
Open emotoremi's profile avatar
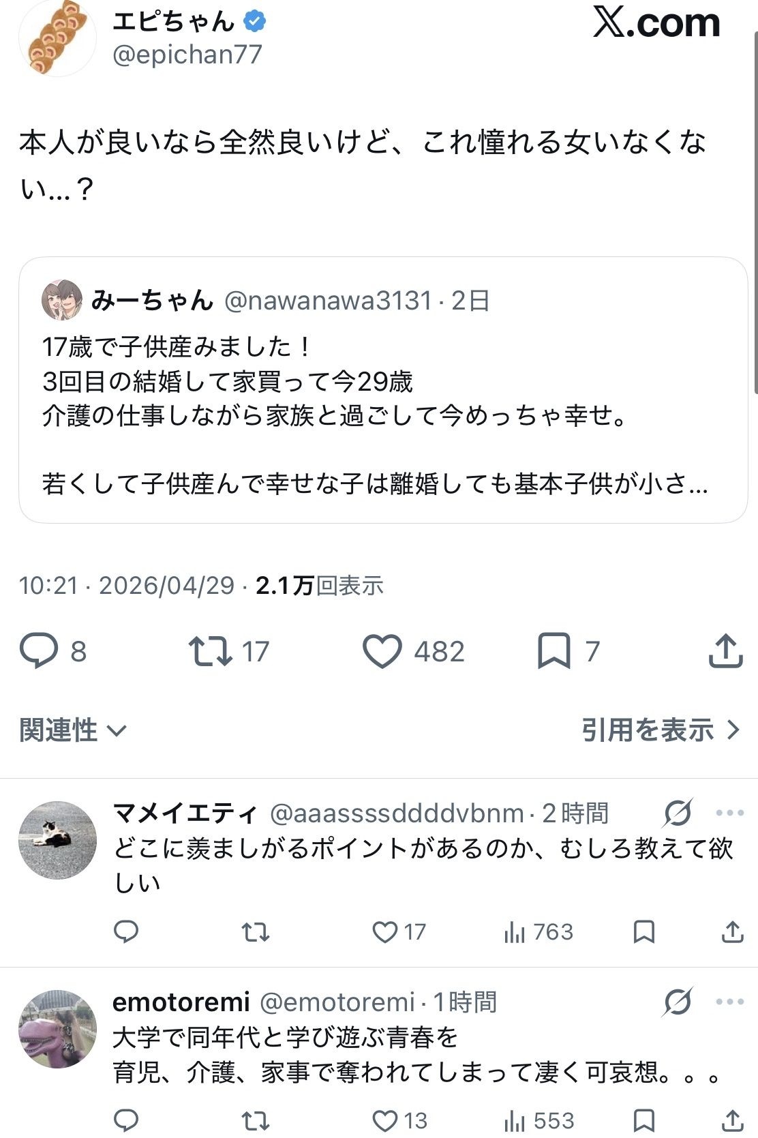tap(57, 1028)
